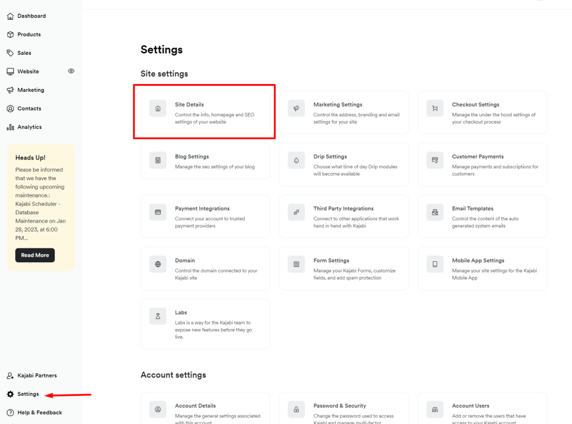Click the Email Templates envelope icon

pos(435,213)
